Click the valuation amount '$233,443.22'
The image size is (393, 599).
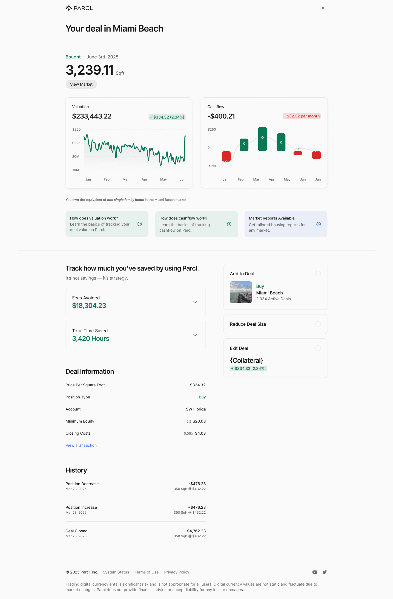click(92, 116)
